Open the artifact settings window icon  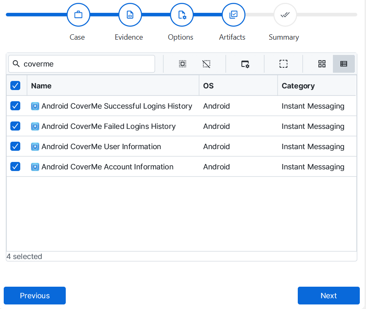pyautogui.click(x=245, y=64)
